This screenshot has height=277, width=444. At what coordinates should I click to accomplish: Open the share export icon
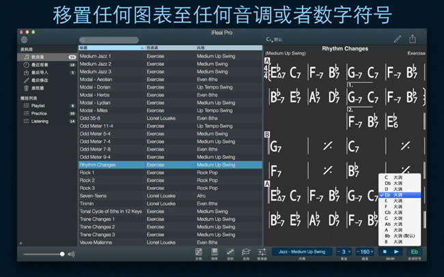pos(413,39)
